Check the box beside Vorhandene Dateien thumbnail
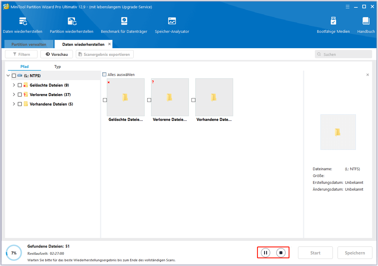This screenshot has width=378, height=266. 193,100
